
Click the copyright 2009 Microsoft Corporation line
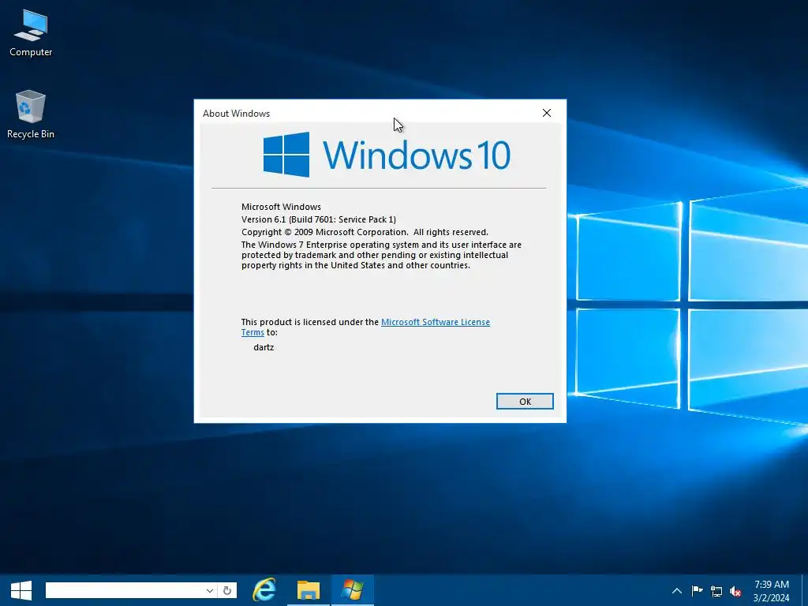[x=365, y=233]
